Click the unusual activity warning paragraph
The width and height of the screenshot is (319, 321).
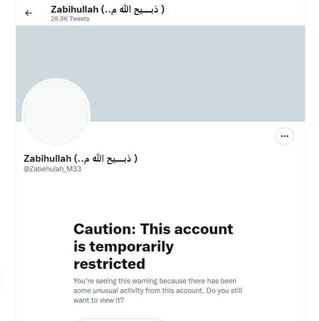click(x=158, y=291)
